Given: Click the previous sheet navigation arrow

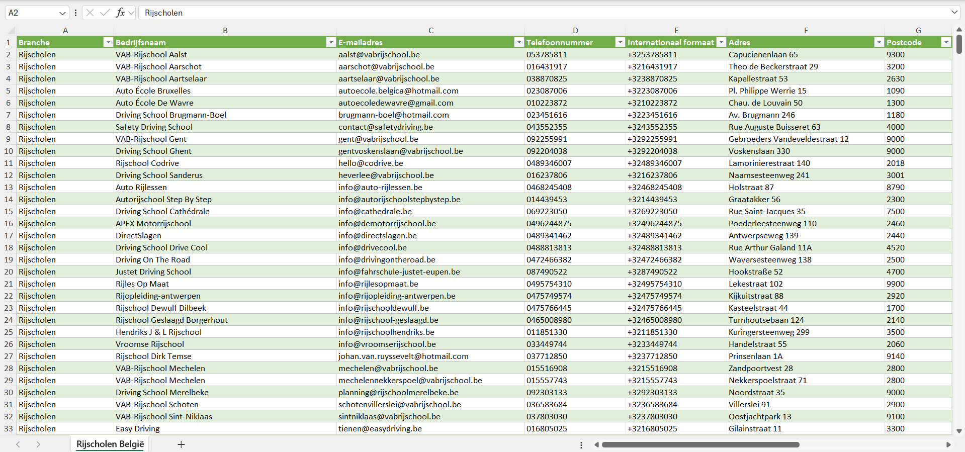Looking at the screenshot, I should (18, 444).
